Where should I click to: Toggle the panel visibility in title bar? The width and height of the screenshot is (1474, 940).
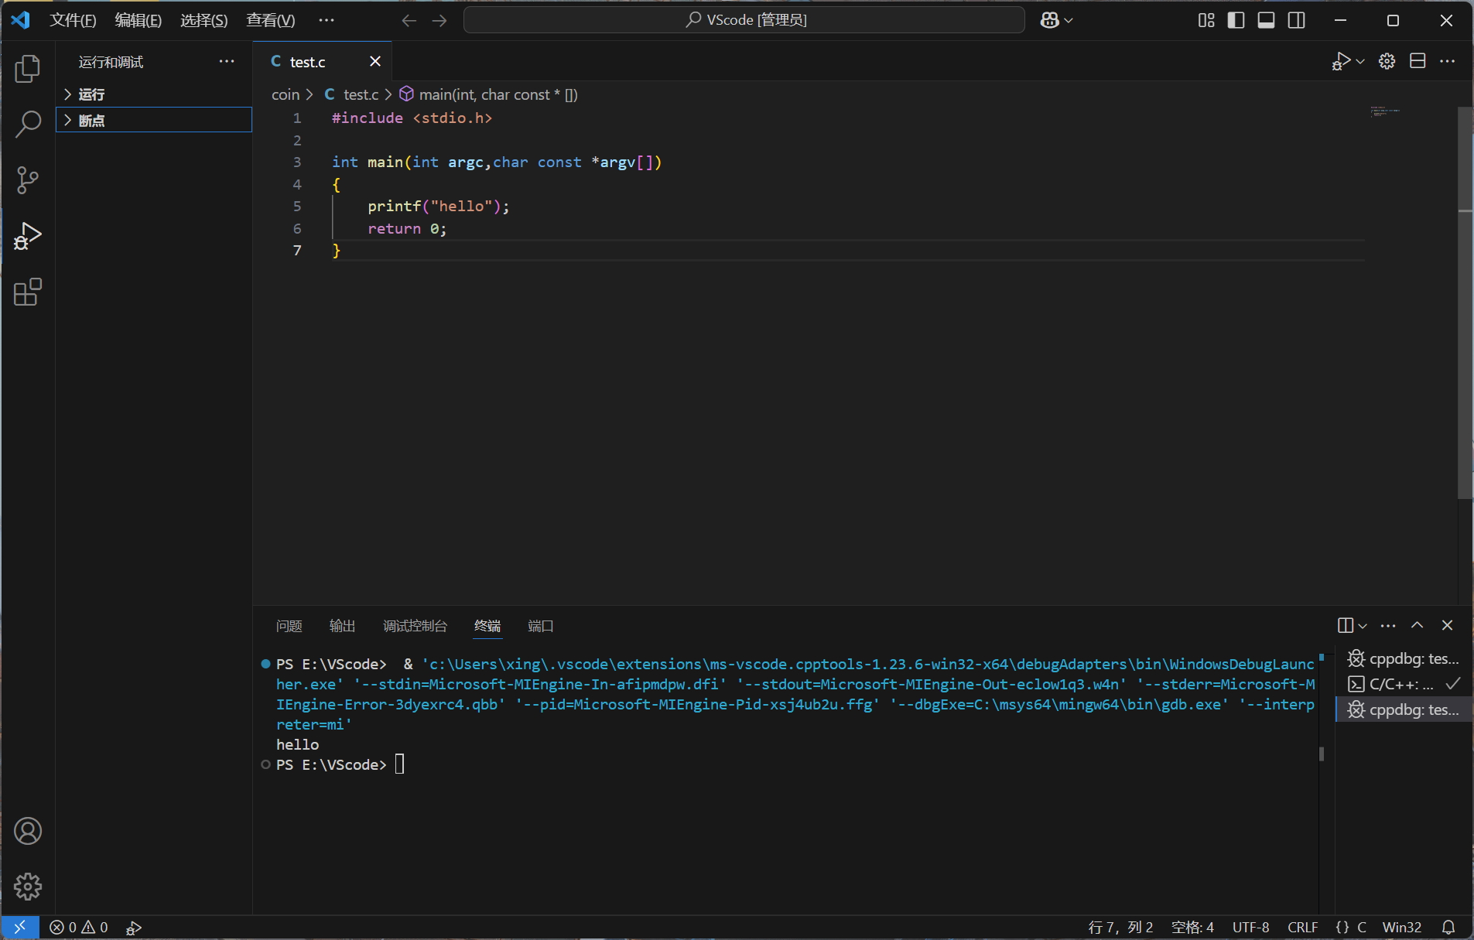pos(1266,20)
